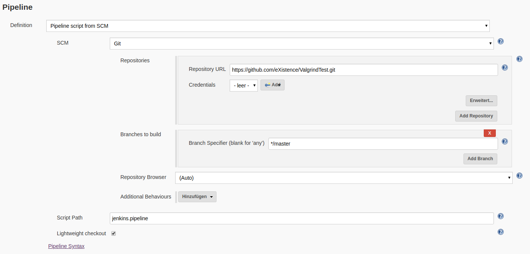
Task: Focus the Script Path input field
Action: click(x=302, y=218)
